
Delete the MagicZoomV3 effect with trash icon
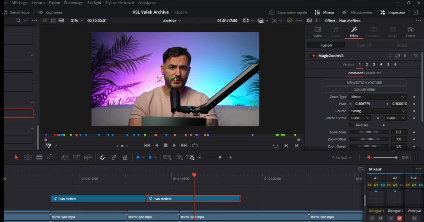405,56
